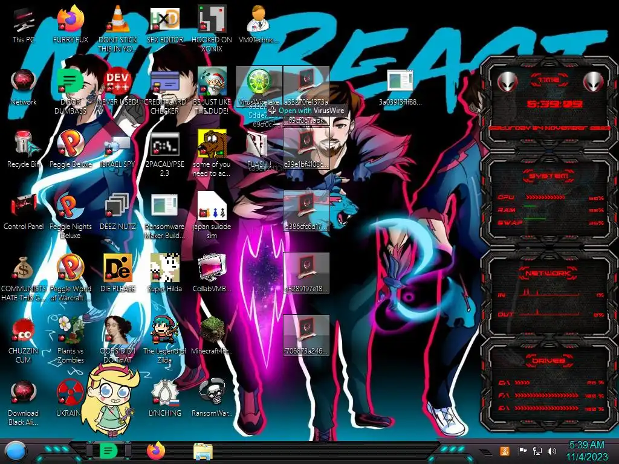Select the Ransomware Maker Build icon
Viewport: 619px width, 464px height.
pos(164,216)
